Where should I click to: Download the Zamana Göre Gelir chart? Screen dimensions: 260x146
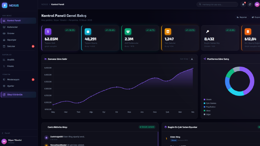pos(192,59)
